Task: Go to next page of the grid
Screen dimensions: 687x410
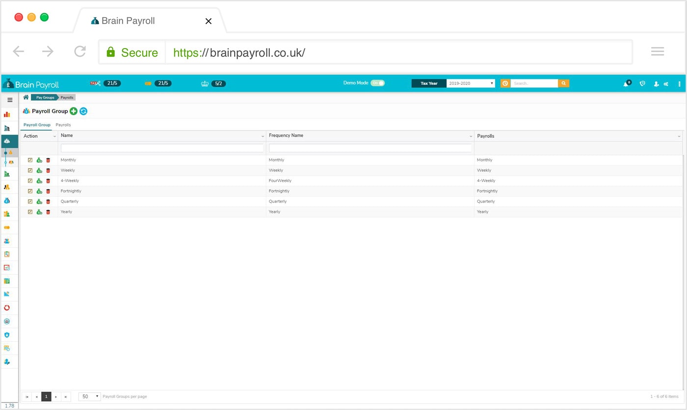Action: click(x=56, y=397)
